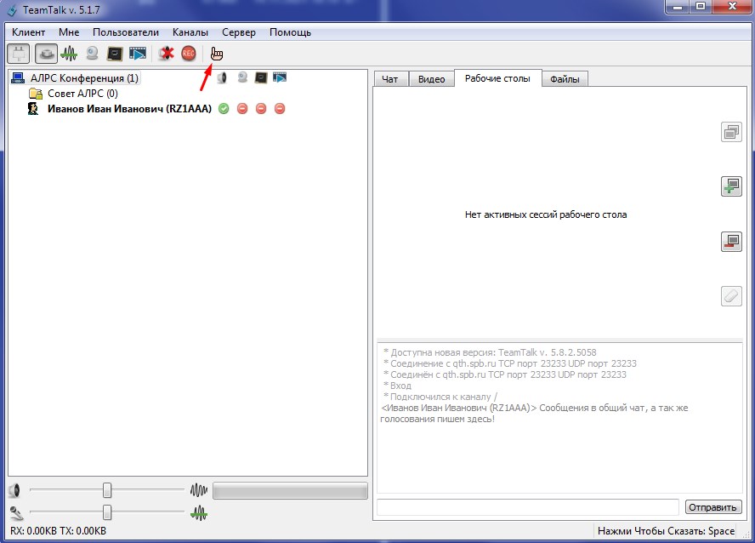Switch to the Файлы tab
Viewport: 755px width, 543px height.
(564, 79)
